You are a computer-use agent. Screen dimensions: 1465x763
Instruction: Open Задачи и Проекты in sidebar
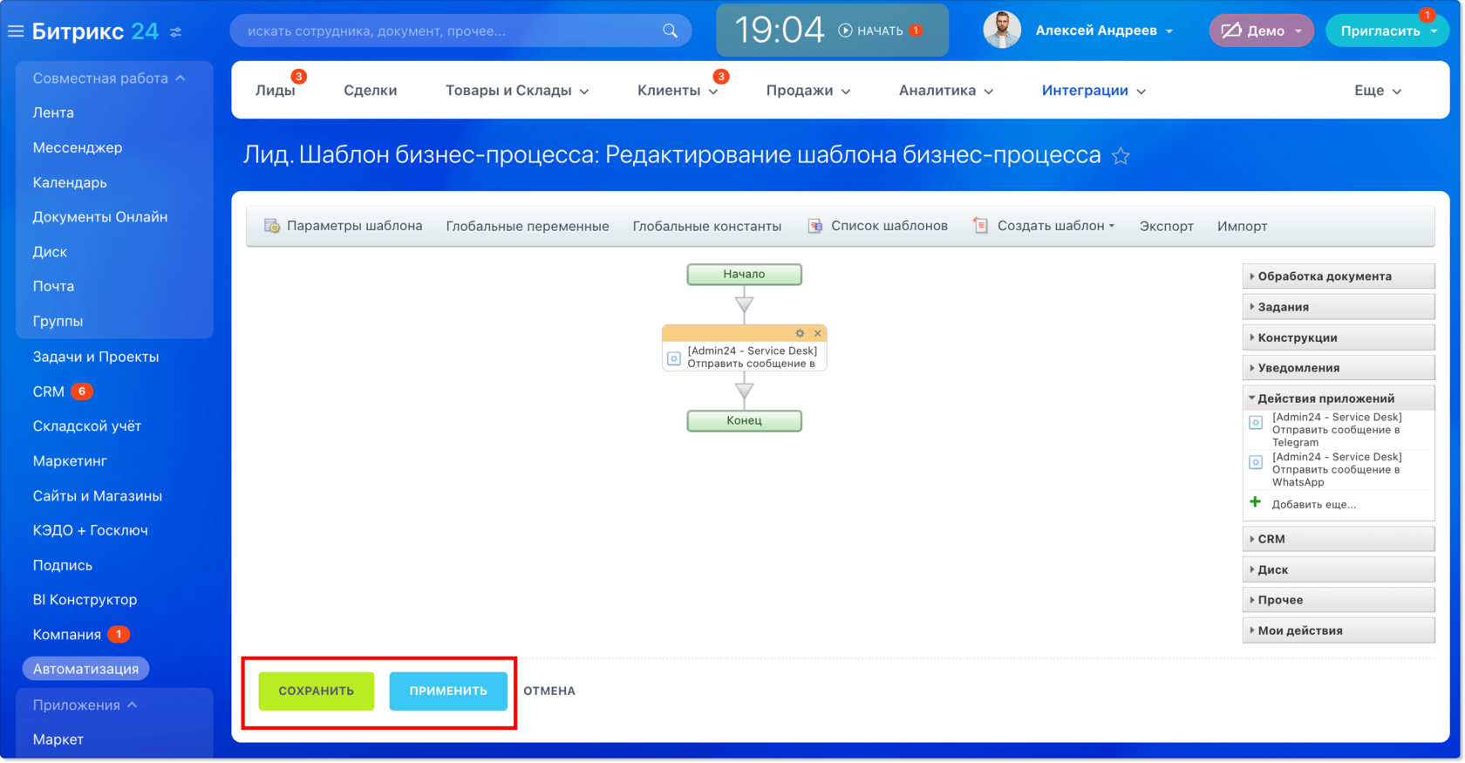[x=96, y=357]
